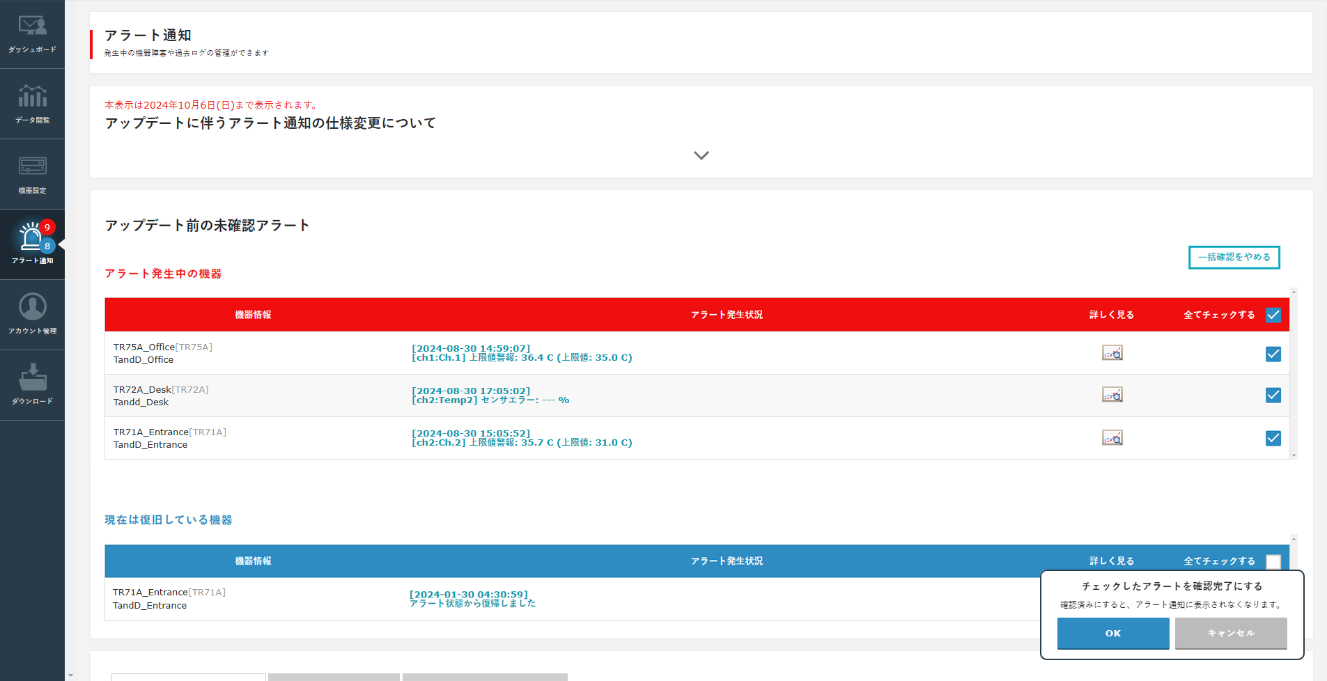Expand the update notice with chevron
Viewport: 1327px width, 681px height.
(701, 155)
